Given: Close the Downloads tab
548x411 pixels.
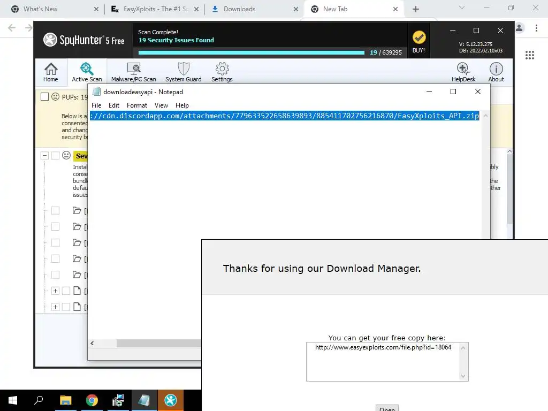Looking at the screenshot, I should (x=295, y=9).
